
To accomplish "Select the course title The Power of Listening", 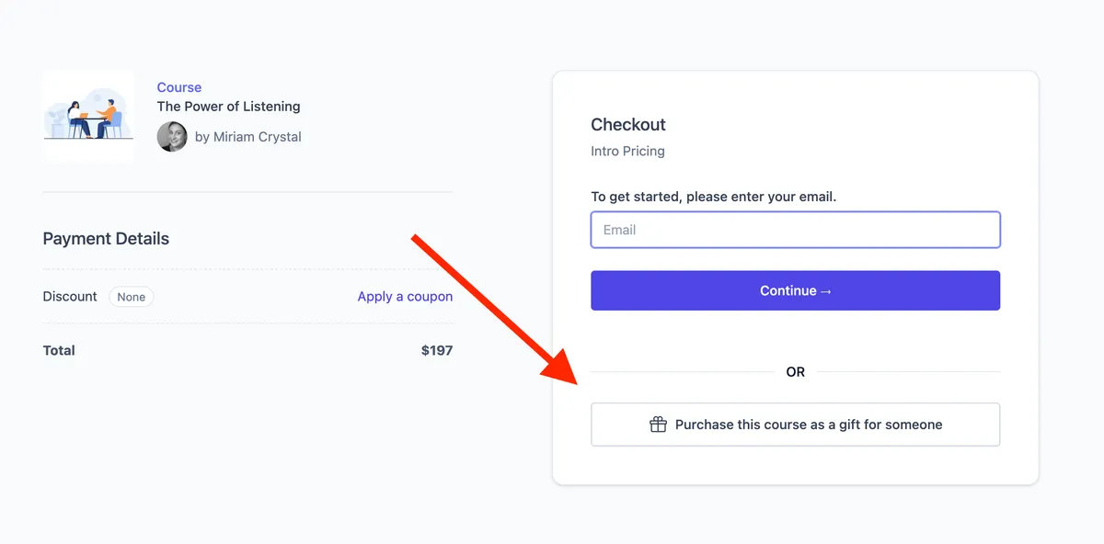I will tap(228, 106).
